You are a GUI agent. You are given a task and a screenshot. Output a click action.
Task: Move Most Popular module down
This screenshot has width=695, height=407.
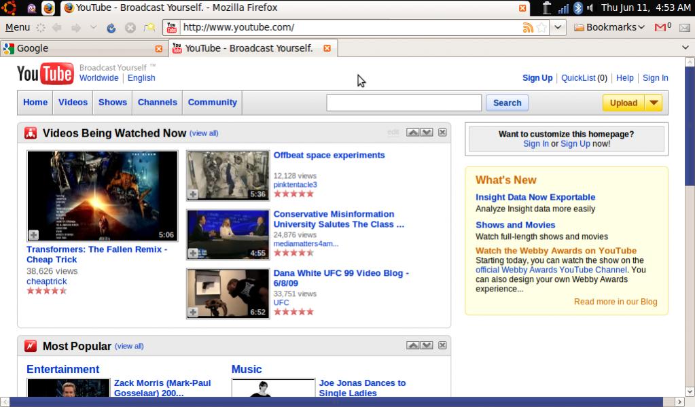point(427,345)
